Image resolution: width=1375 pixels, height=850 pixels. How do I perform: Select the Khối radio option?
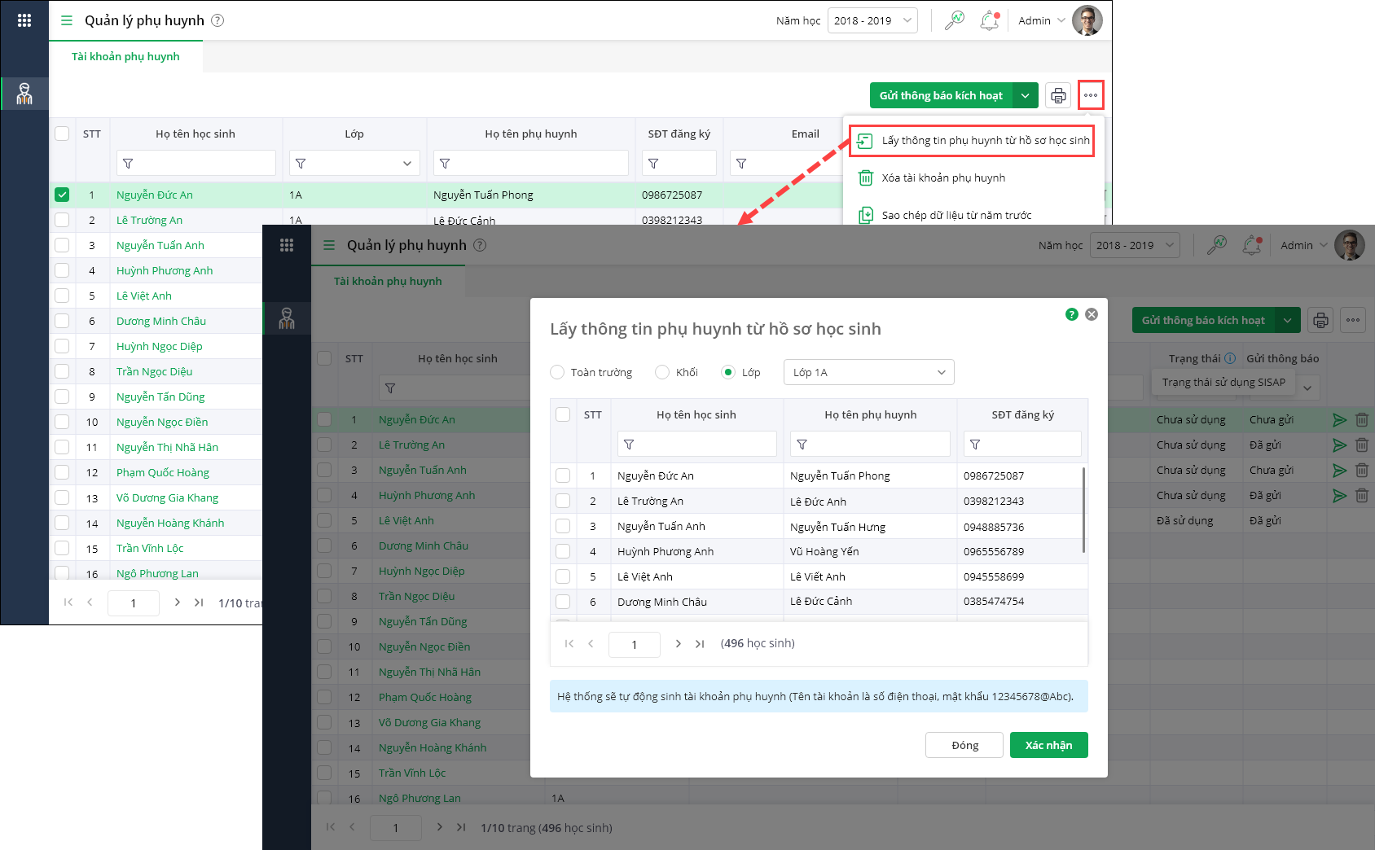[662, 372]
